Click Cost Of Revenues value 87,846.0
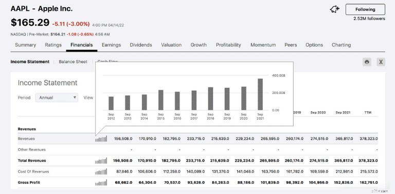Viewport: 395px width, 194px height. [124, 171]
